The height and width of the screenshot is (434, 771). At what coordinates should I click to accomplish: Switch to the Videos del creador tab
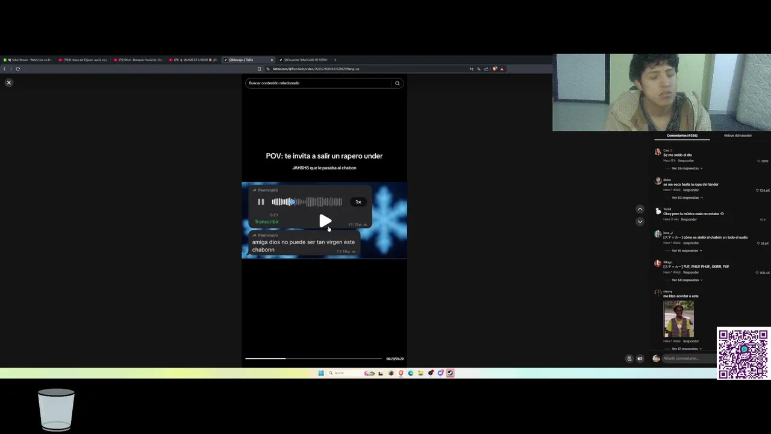point(737,136)
